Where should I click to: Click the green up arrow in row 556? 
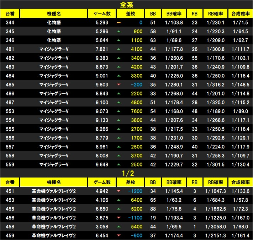click(x=118, y=138)
